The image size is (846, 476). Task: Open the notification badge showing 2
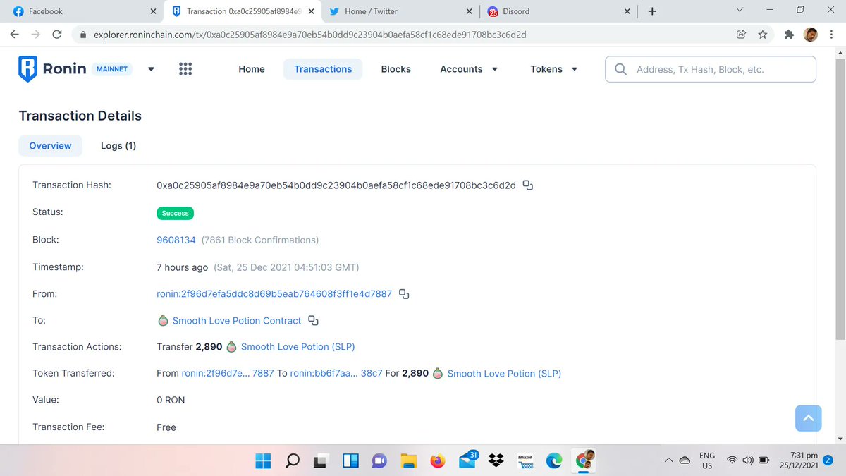tap(828, 459)
